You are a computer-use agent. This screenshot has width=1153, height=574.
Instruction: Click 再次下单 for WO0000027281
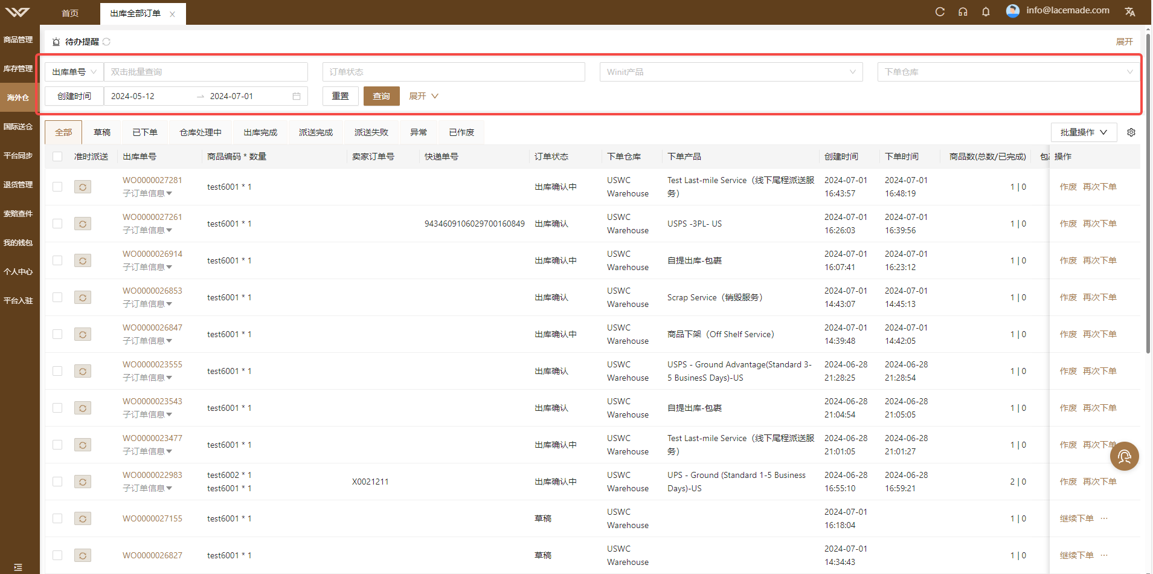pos(1100,187)
